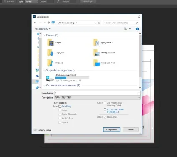Click the Forward navigation arrow
This screenshot has width=177, height=157.
[40, 23]
